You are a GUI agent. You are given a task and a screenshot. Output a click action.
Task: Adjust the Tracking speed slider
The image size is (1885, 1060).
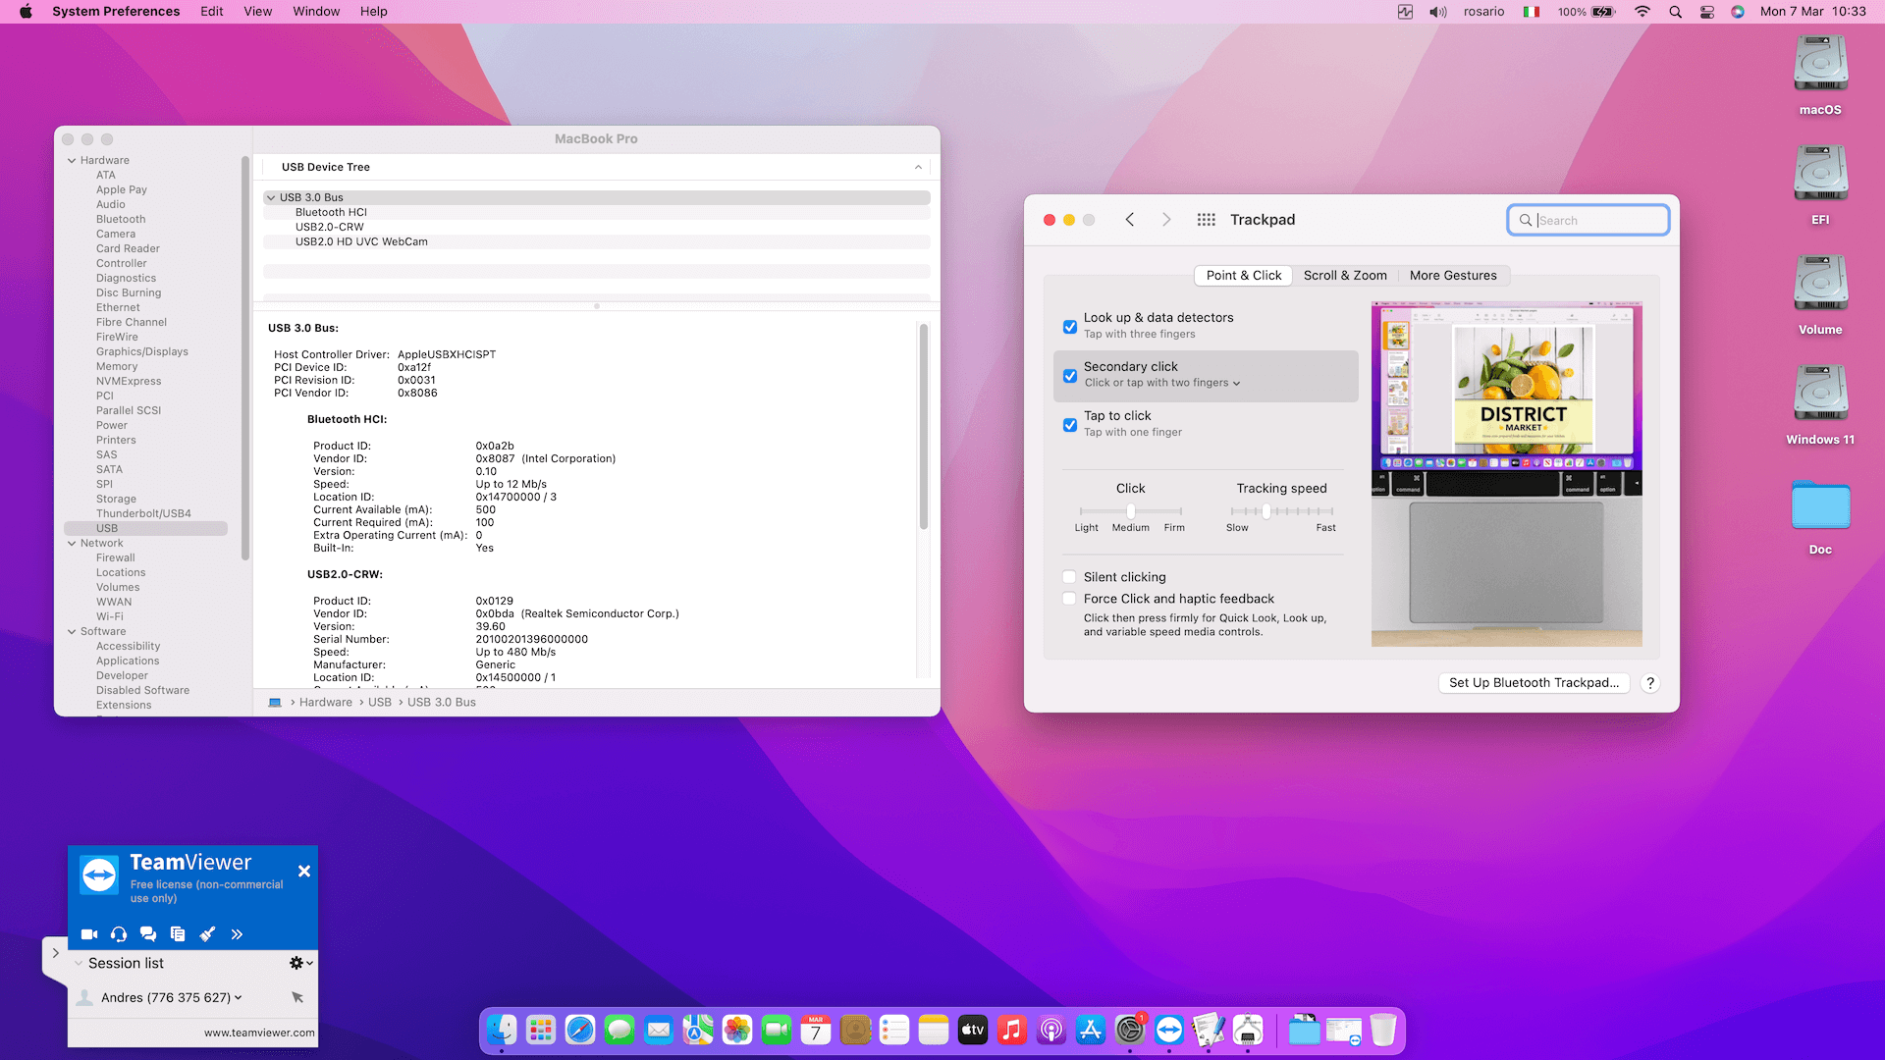pyautogui.click(x=1266, y=511)
